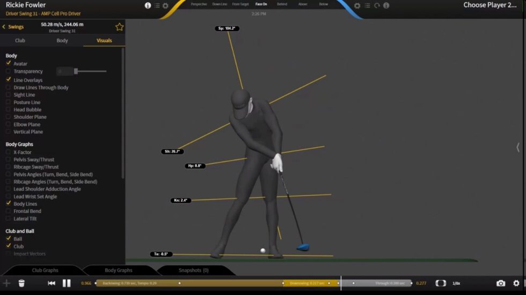Uncheck the Avatar checkbox
526x295 pixels.
click(x=9, y=63)
